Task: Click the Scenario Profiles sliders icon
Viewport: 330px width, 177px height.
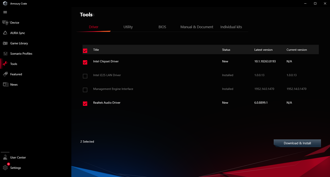Action: coord(5,54)
